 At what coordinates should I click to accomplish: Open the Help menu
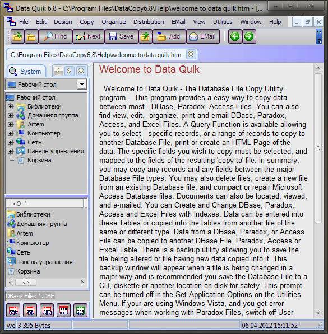(275, 22)
